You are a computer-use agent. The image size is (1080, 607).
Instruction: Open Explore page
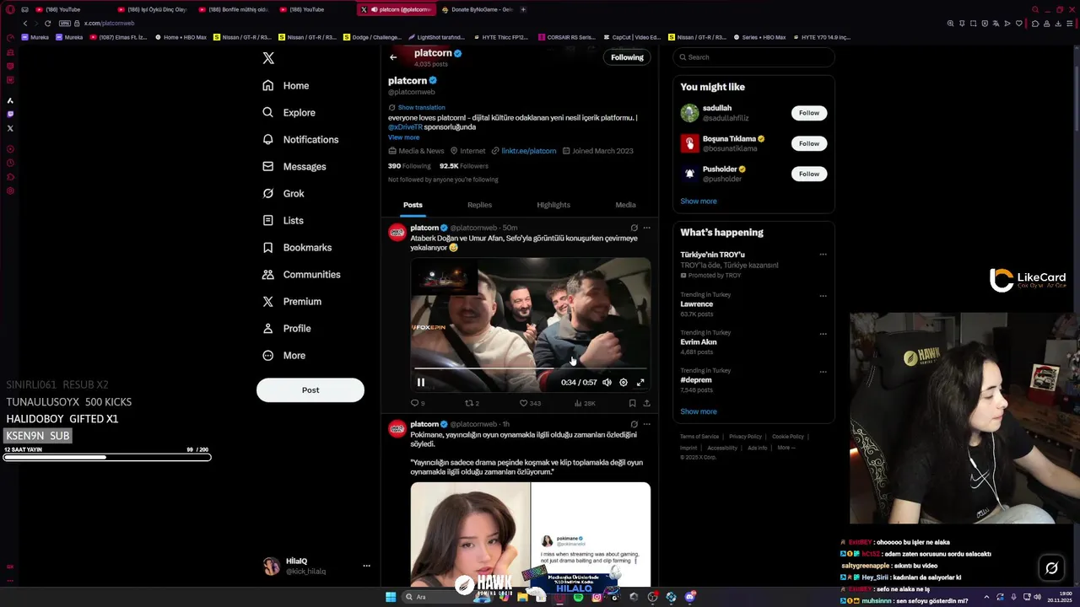coord(289,112)
